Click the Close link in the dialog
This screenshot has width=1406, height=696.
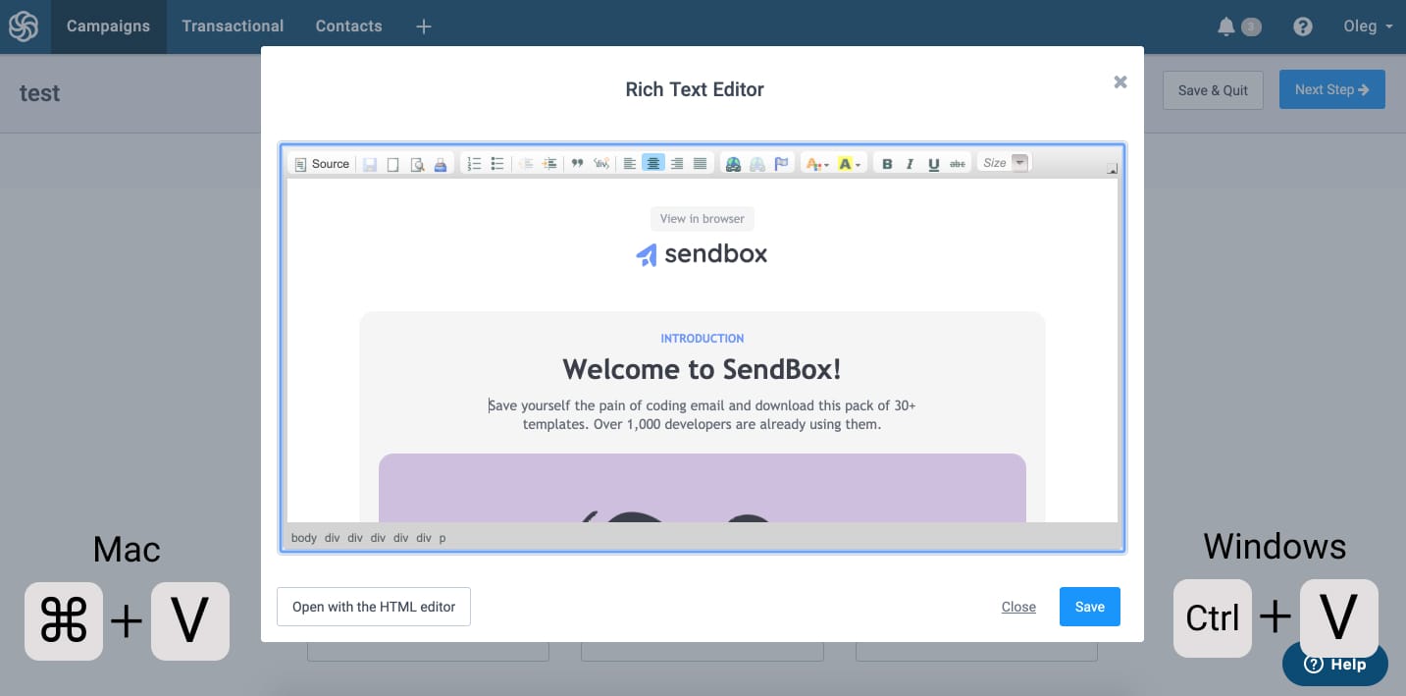point(1018,607)
